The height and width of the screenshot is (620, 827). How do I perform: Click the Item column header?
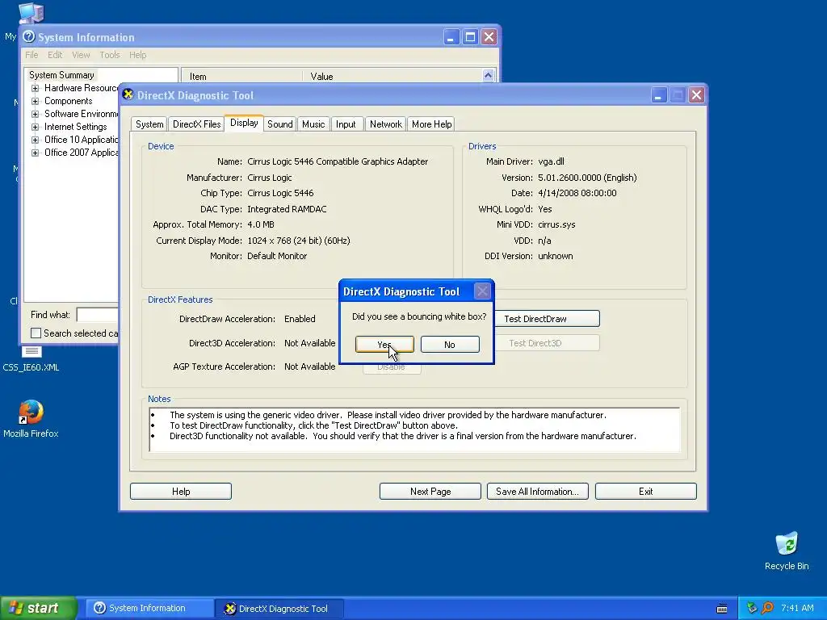click(241, 77)
